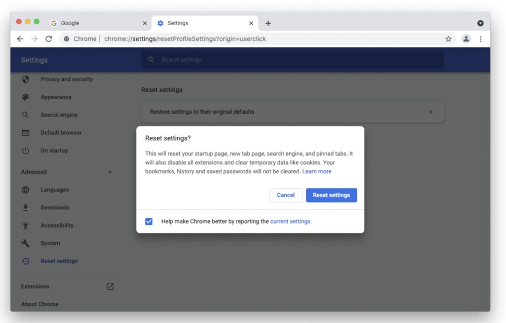Open the current settings link
The image size is (506, 323).
pyautogui.click(x=290, y=221)
